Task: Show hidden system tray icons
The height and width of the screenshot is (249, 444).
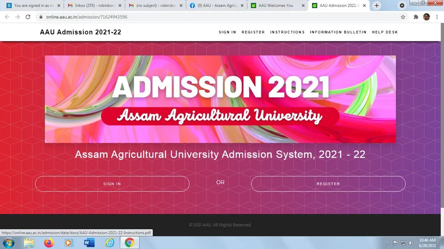Action: tap(387, 243)
